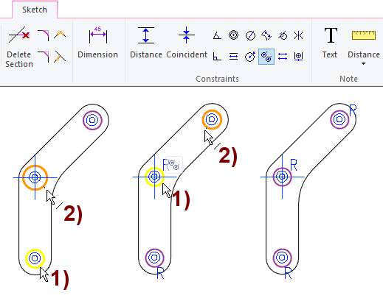Choose the Coincident constraint
Viewport: 383px width, 301px height.
pyautogui.click(x=187, y=43)
